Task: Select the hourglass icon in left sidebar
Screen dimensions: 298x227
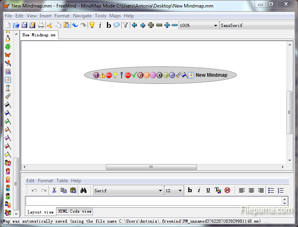Action: pyautogui.click(x=7, y=88)
